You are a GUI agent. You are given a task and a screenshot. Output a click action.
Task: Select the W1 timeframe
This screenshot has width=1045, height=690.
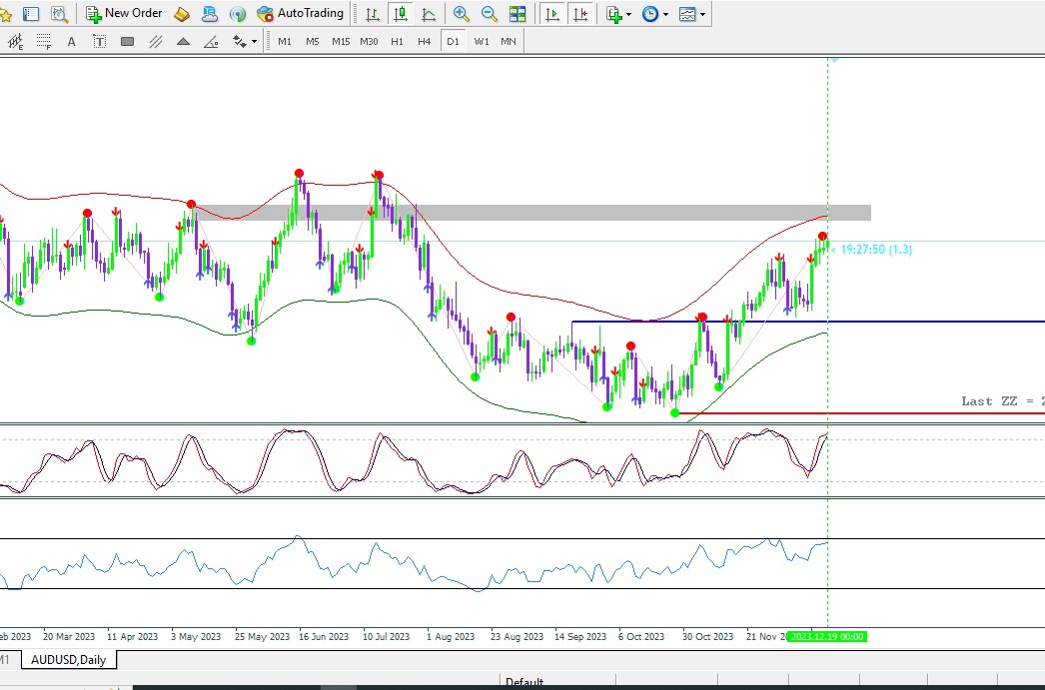tap(482, 41)
